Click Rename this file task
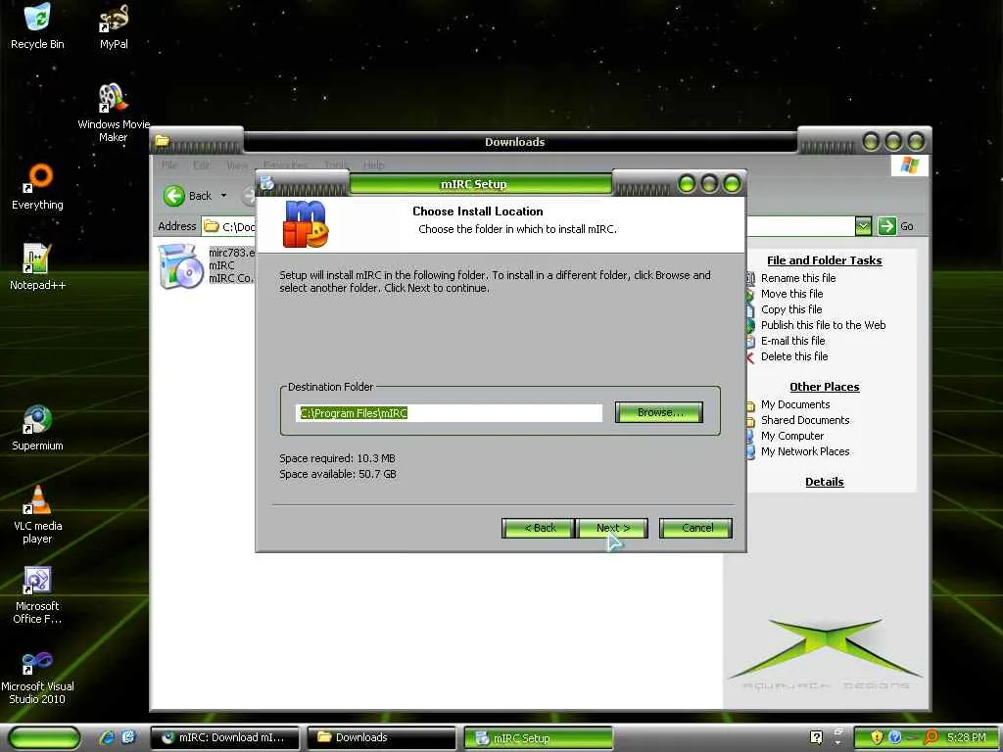Image resolution: width=1003 pixels, height=752 pixels. pyautogui.click(x=797, y=278)
